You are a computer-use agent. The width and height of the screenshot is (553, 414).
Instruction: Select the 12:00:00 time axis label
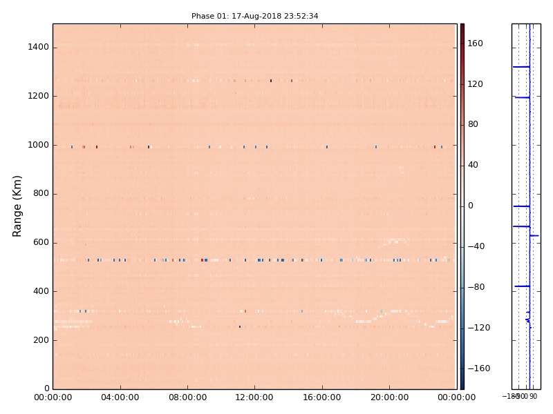click(254, 397)
